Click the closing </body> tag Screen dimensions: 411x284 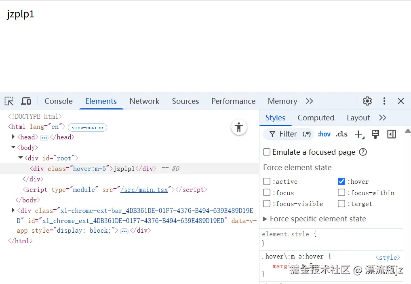27,200
